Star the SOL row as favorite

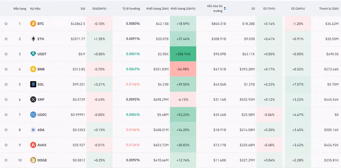click(6, 84)
